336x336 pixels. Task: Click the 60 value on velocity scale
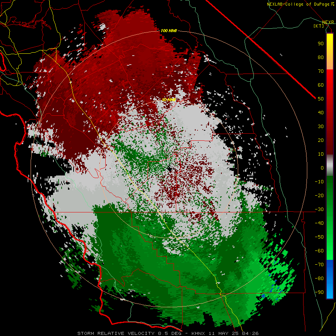321,85
